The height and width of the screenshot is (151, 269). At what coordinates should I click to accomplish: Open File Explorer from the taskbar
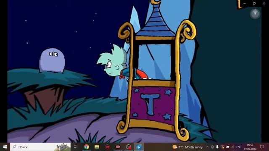[97, 147]
